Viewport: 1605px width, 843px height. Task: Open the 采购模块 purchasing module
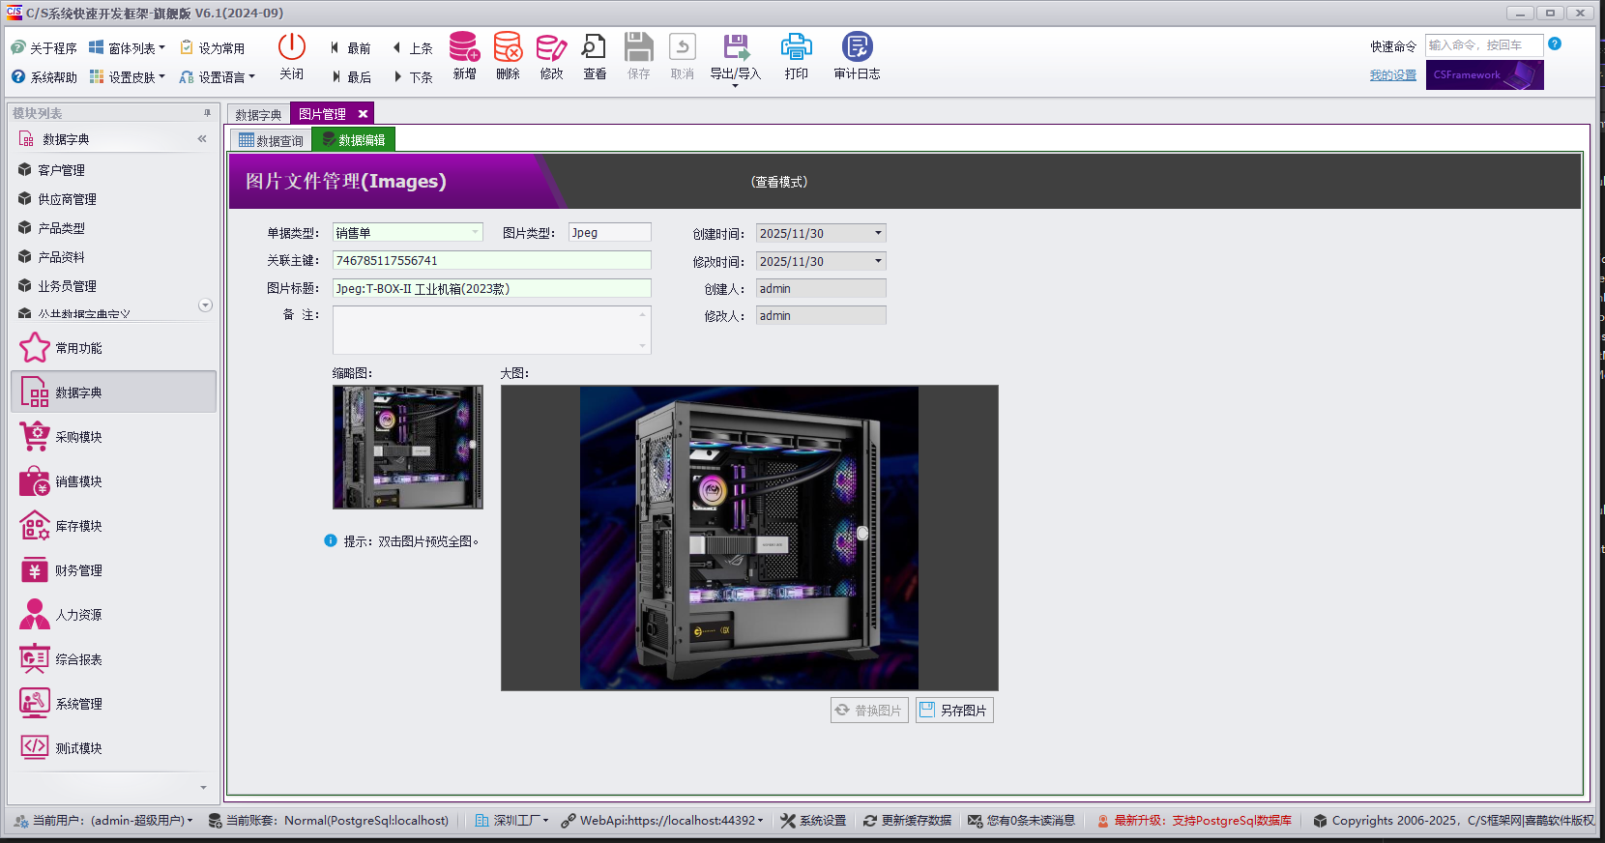(x=78, y=437)
